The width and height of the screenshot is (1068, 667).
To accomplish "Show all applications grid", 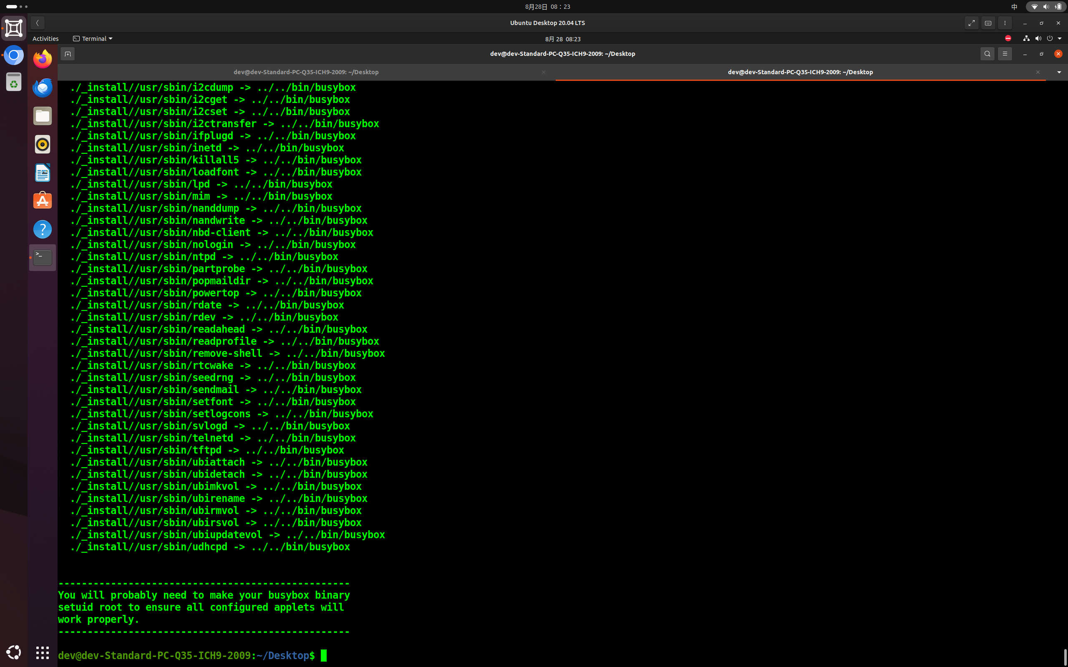I will (x=43, y=652).
